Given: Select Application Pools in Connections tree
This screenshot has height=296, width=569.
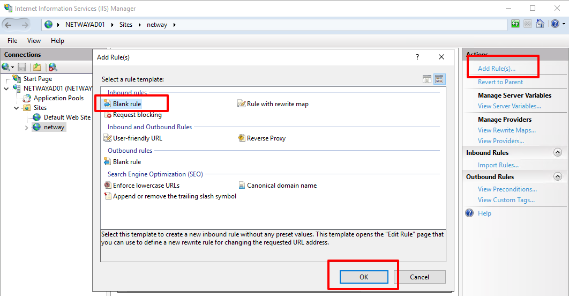Looking at the screenshot, I should [x=58, y=98].
